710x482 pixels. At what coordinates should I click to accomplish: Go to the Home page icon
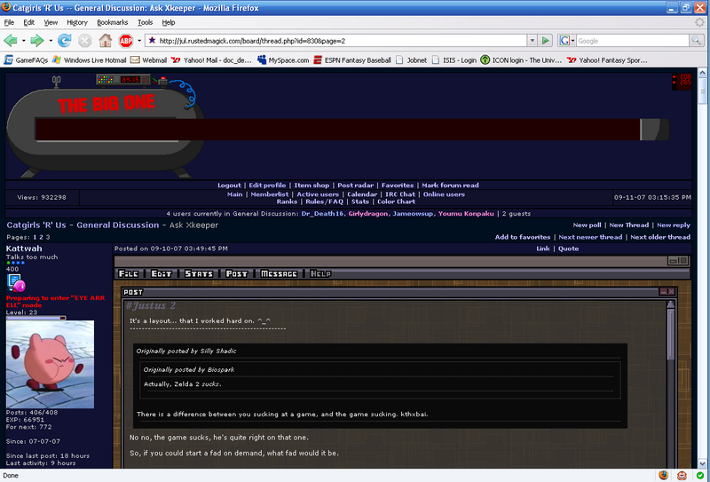coord(106,41)
